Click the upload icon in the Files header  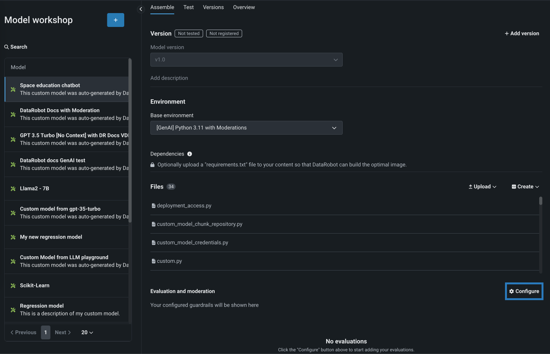470,187
